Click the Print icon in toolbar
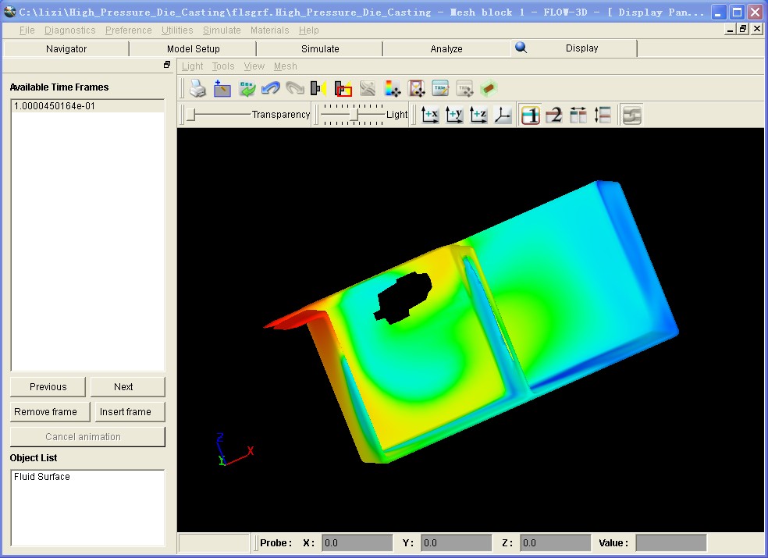This screenshot has width=768, height=558. [x=198, y=89]
